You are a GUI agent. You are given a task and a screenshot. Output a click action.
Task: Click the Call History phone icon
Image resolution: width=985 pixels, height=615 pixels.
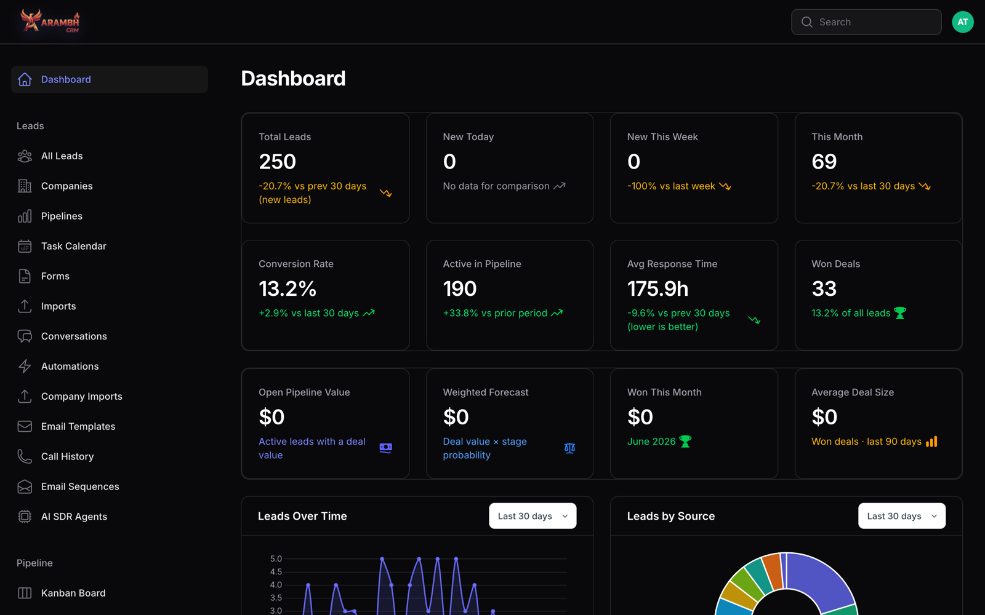(x=25, y=457)
